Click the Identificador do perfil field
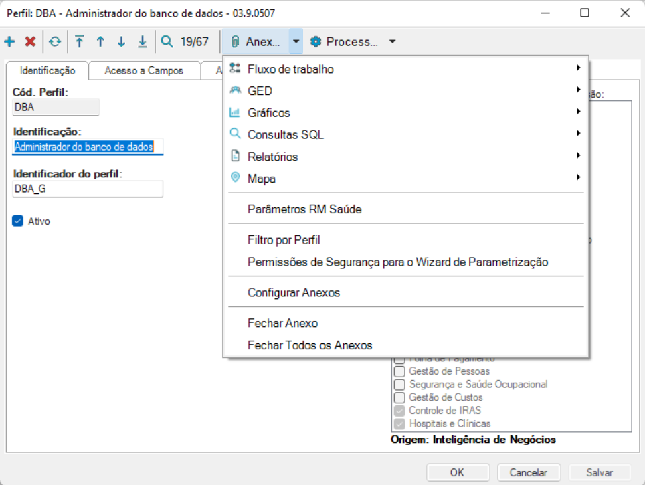Viewport: 645px width, 485px height. point(88,189)
